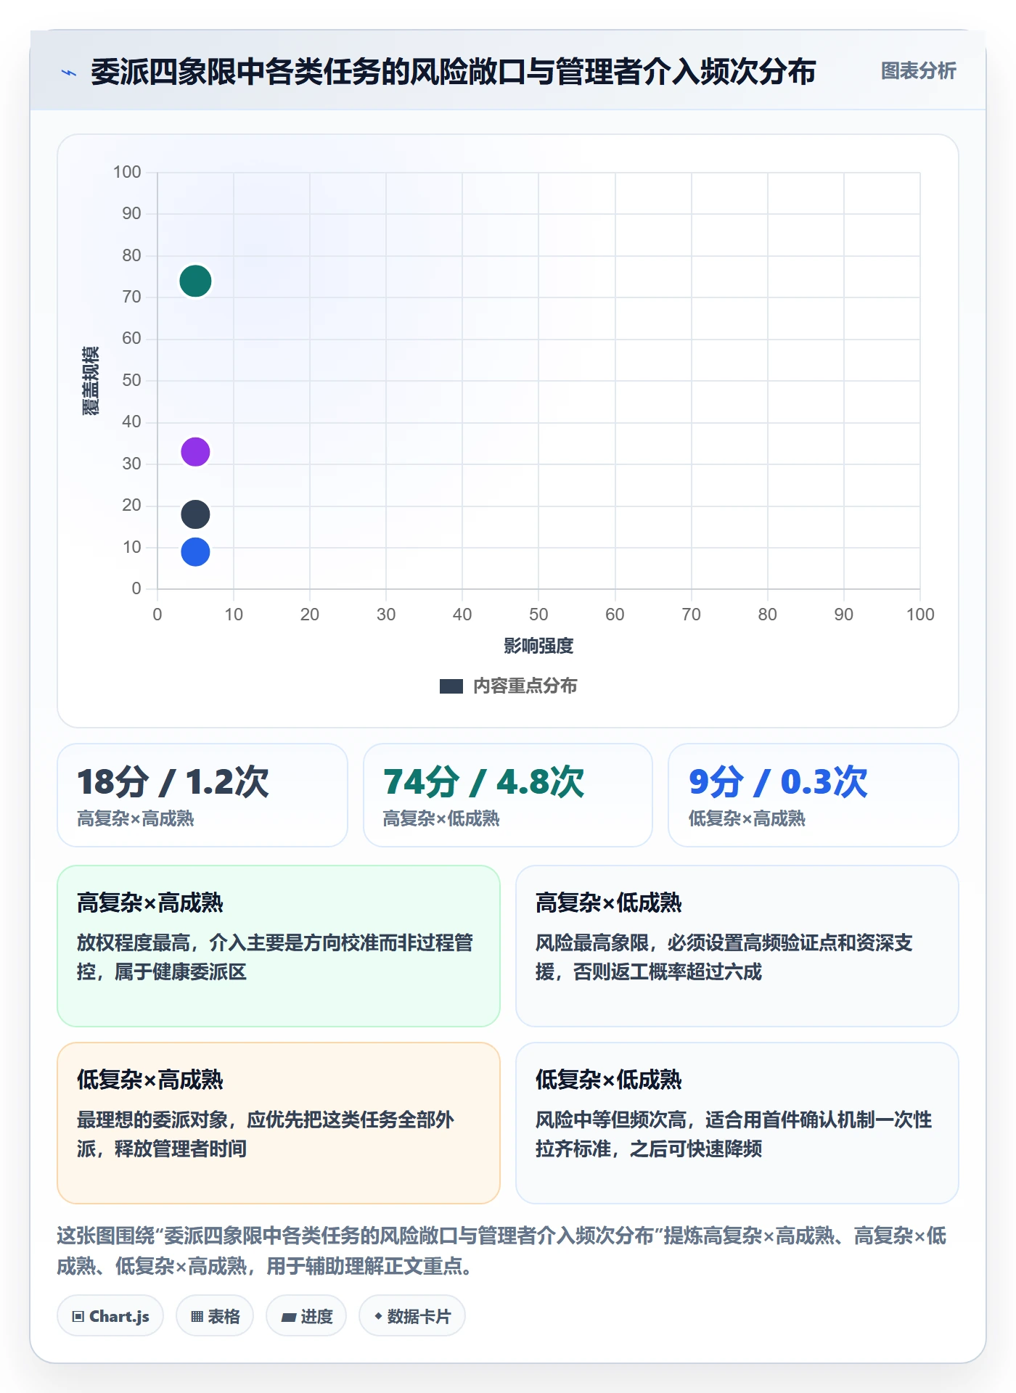Viewport: 1016px width, 1393px height.
Task: Select the 高复杂×低成熟 description card heading
Action: point(609,903)
